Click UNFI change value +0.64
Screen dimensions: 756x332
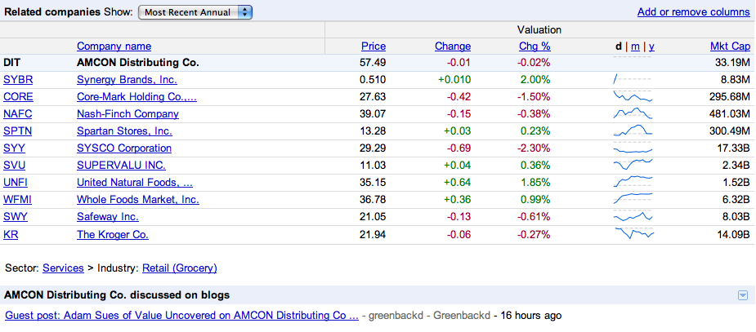point(457,183)
